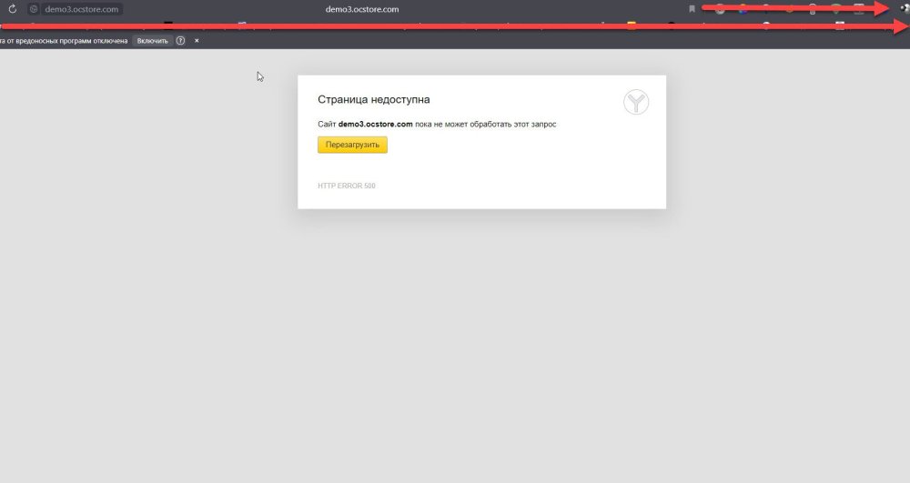Open the black favicon in bookmarks bar

coord(167,25)
